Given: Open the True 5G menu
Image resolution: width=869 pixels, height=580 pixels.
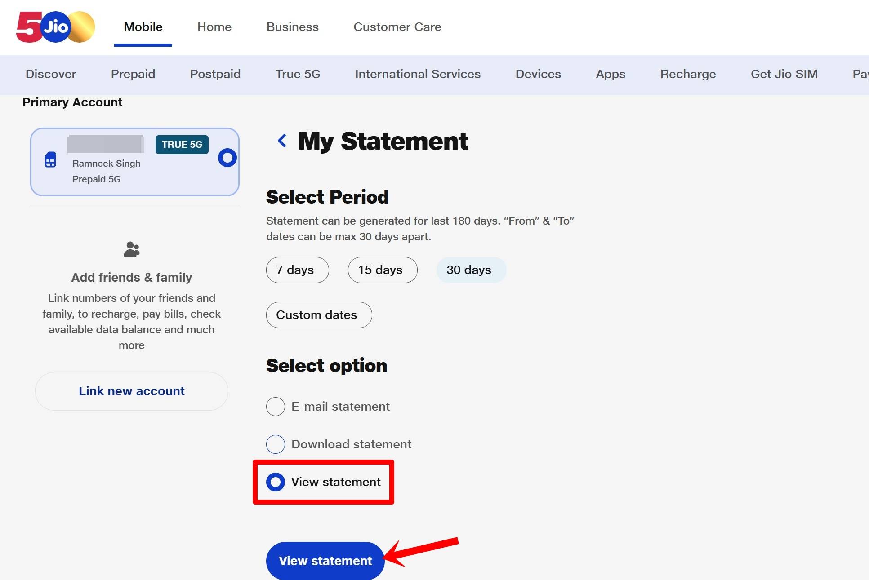Looking at the screenshot, I should (x=298, y=74).
